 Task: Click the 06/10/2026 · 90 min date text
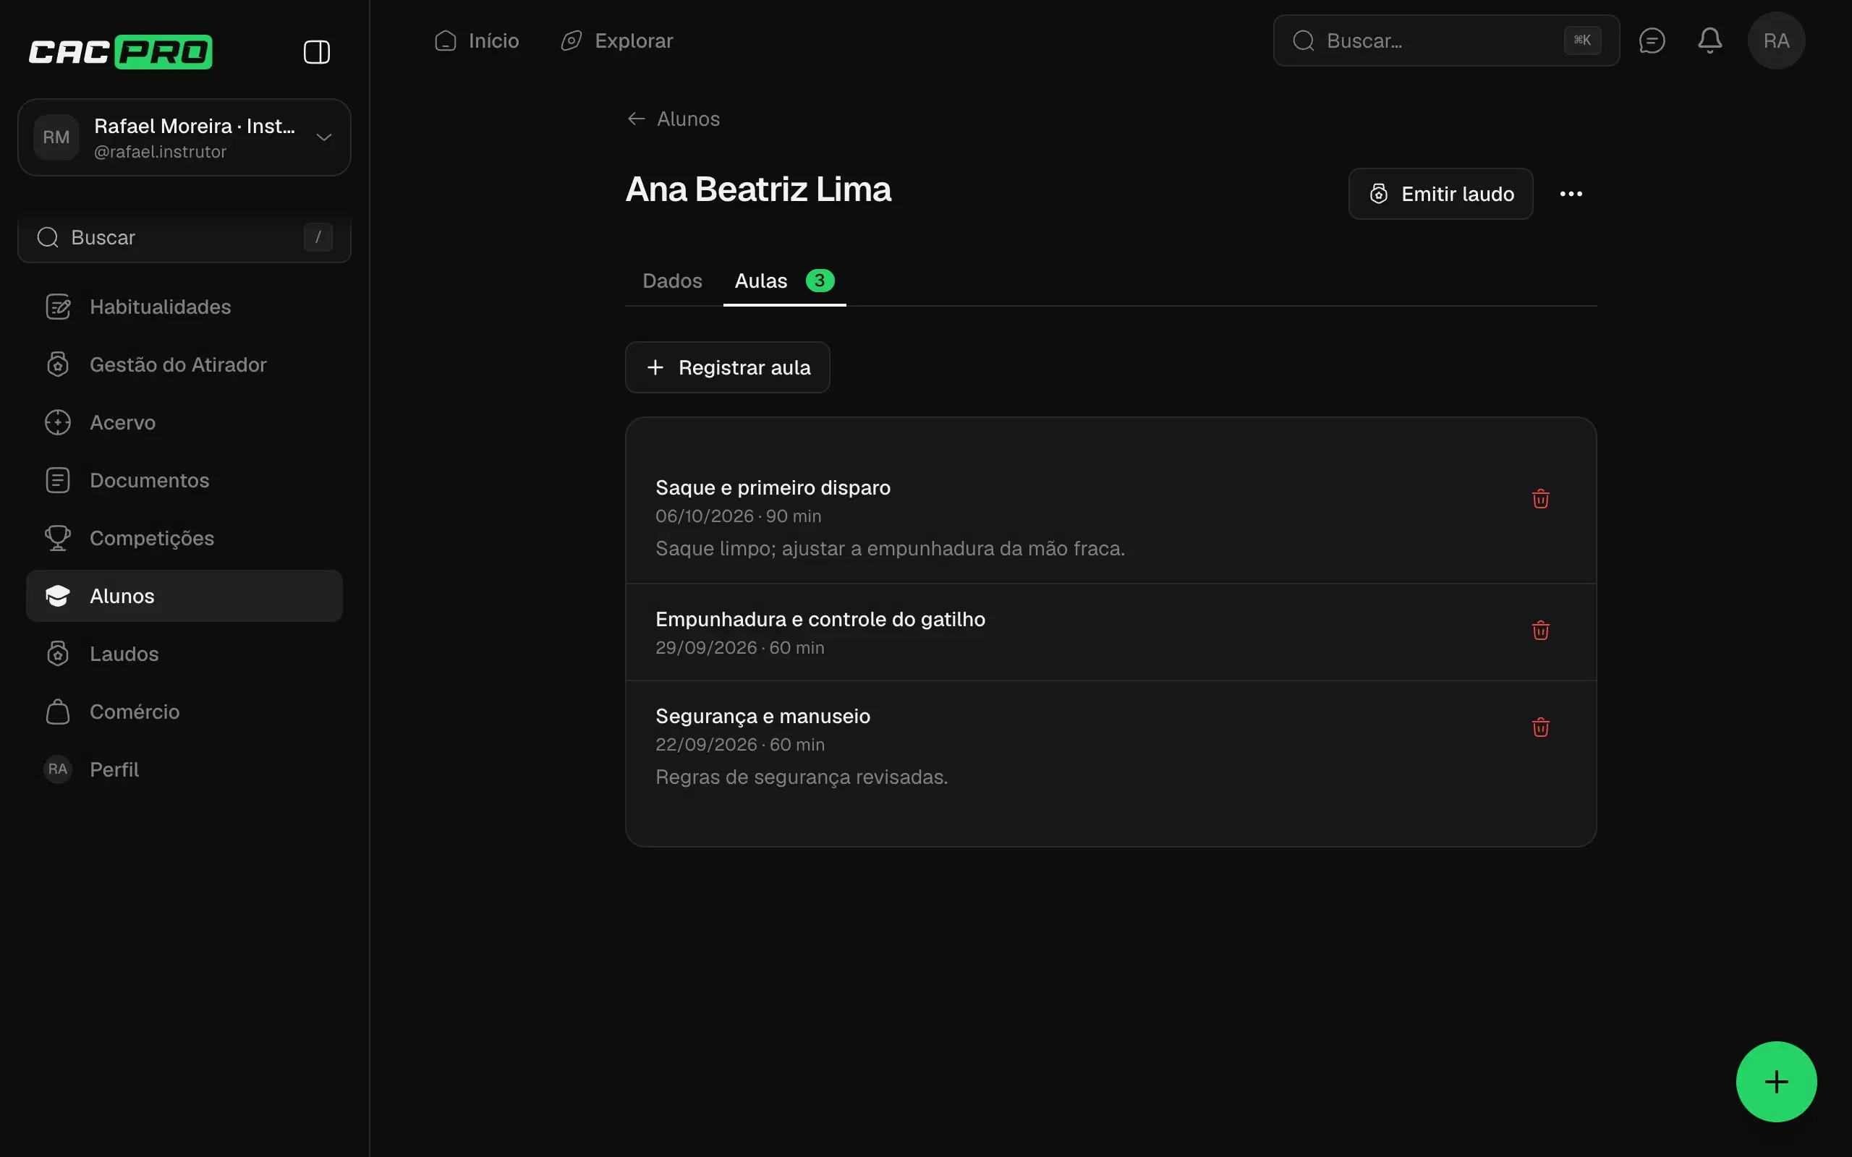point(738,516)
